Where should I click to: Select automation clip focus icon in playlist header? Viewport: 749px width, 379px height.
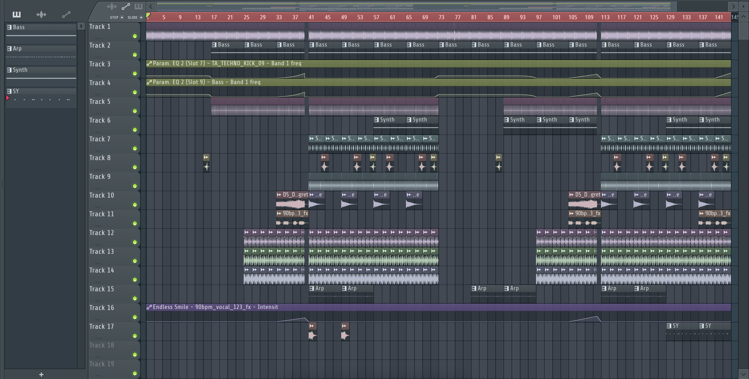coord(126,7)
